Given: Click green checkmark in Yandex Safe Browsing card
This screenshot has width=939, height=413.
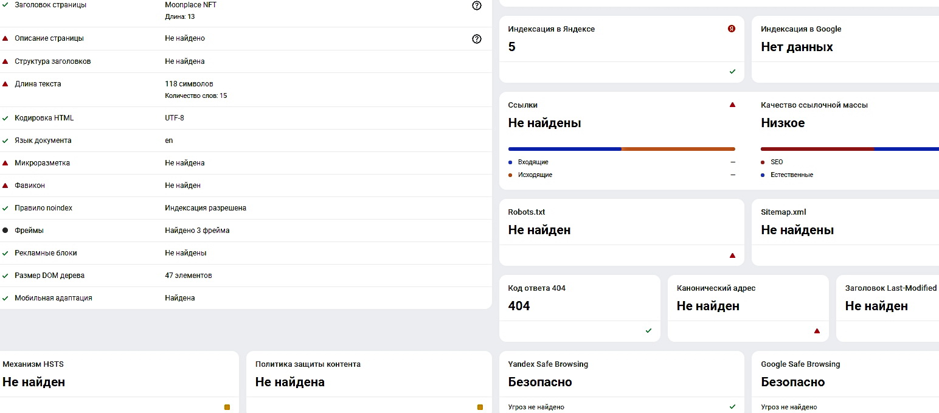Looking at the screenshot, I should point(732,406).
